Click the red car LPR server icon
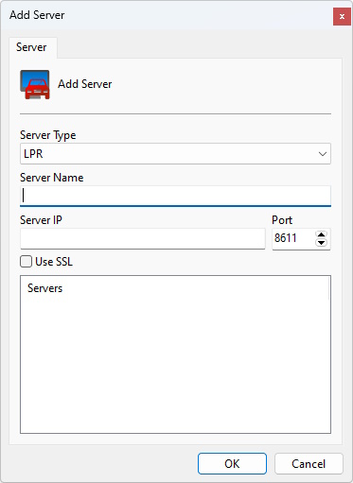353x483 pixels. [35, 85]
